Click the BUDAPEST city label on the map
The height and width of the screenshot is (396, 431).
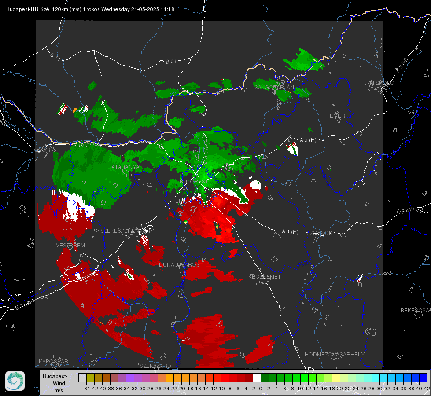pyautogui.click(x=194, y=182)
